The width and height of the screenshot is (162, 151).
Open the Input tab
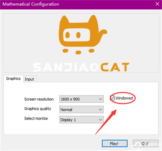[29, 79]
